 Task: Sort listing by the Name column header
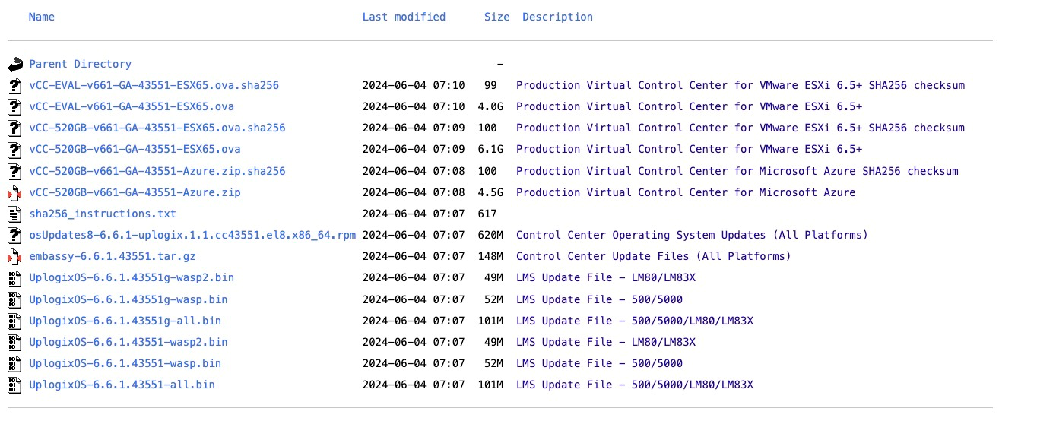pos(41,17)
